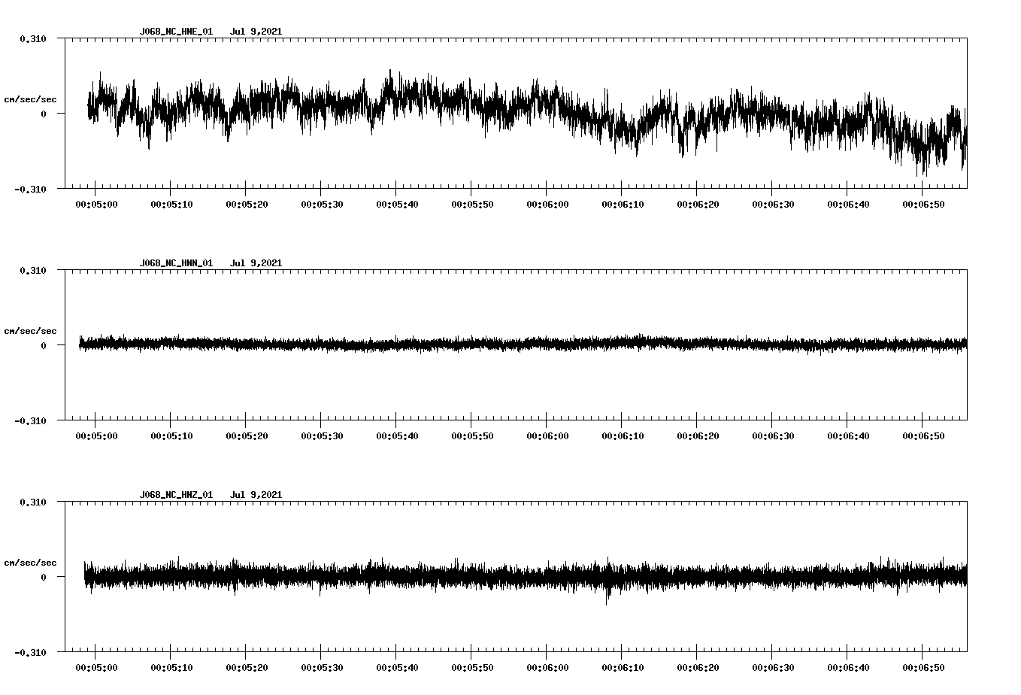Pick 00:06:30 tick label below HNN trace
Image resolution: width=1021 pixels, height=695 pixels.
[x=773, y=436]
